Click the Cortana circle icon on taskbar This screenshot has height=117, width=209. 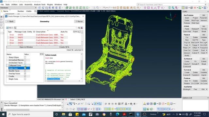[x=56, y=114]
